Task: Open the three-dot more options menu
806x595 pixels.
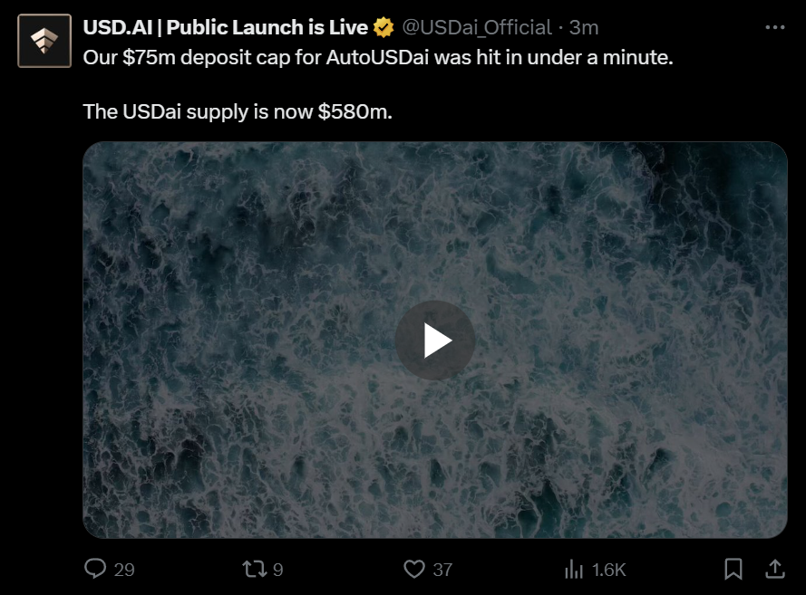Action: tap(774, 27)
